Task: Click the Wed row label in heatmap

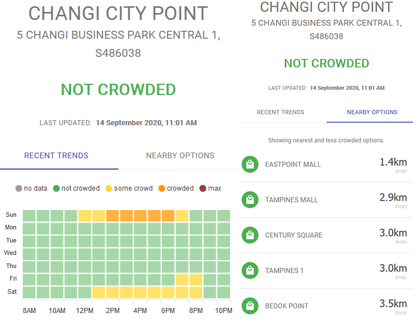Action: coord(10,253)
